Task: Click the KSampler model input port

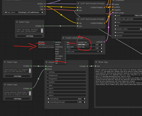Action: (113, 4)
